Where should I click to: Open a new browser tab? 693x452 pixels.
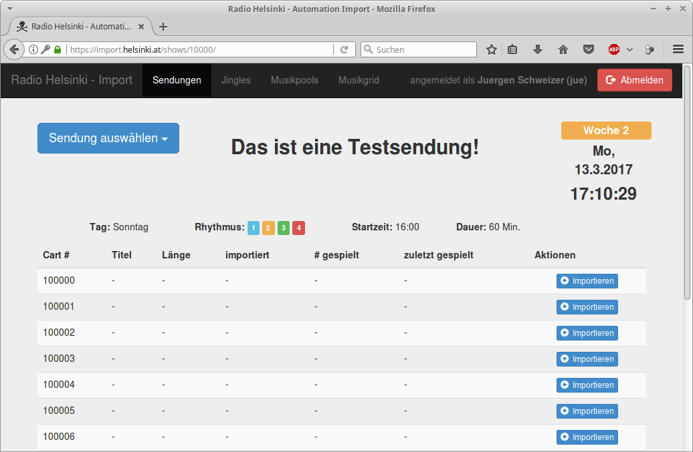163,27
